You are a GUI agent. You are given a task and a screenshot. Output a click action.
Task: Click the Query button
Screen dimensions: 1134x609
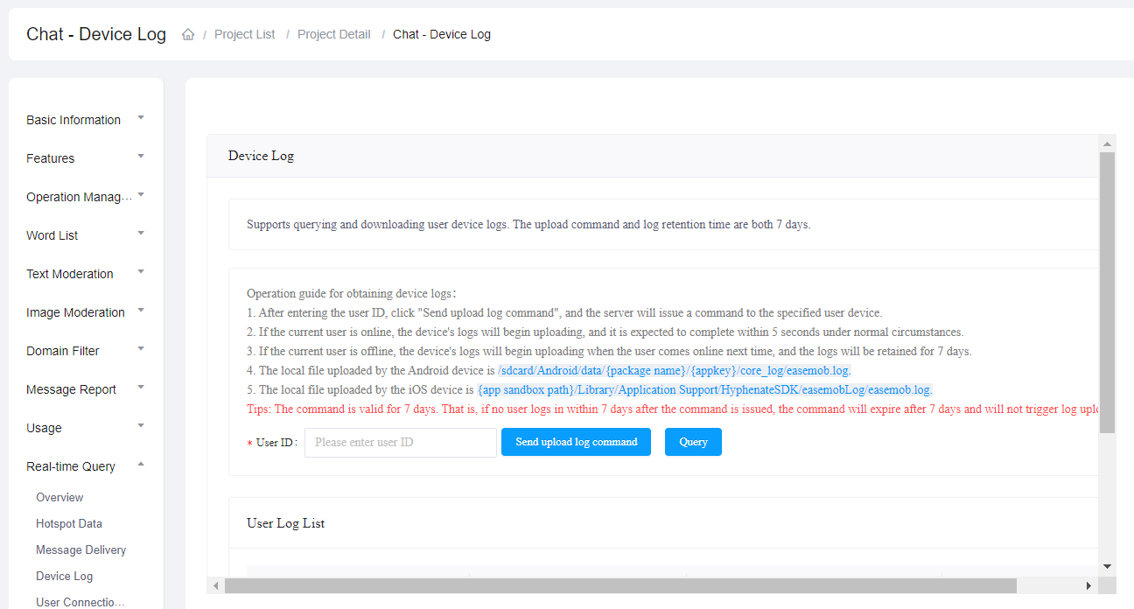coord(693,442)
